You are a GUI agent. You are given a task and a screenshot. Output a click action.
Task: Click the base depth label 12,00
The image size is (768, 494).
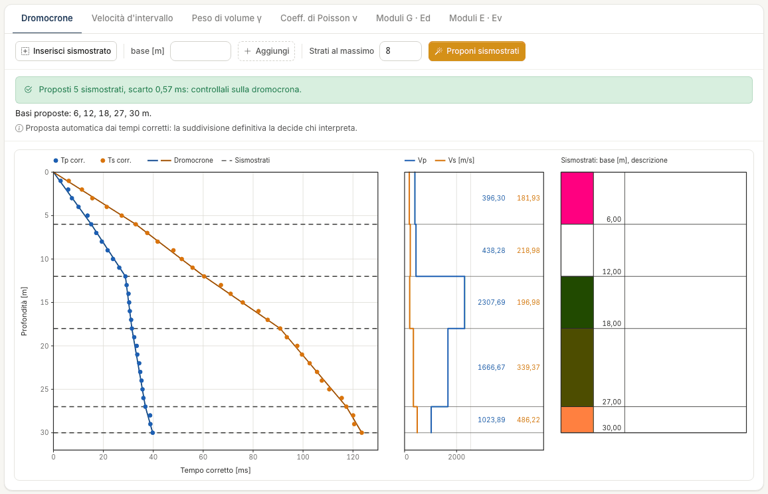612,272
